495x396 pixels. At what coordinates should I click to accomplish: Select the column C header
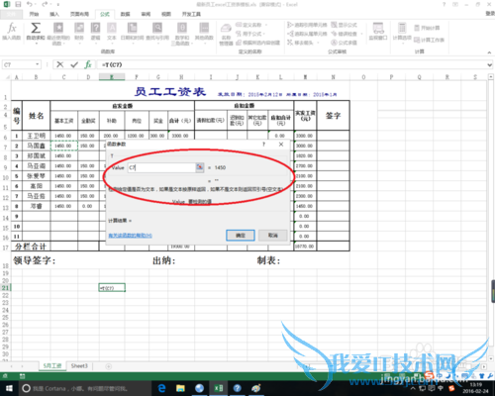[63, 77]
